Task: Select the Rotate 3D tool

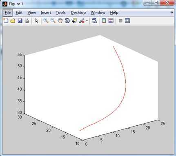Action: pyautogui.click(x=67, y=21)
